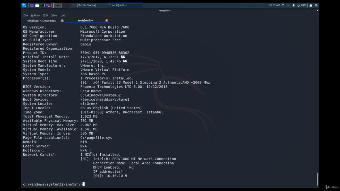Open the display/network tray icon

pyautogui.click(x=283, y=5)
